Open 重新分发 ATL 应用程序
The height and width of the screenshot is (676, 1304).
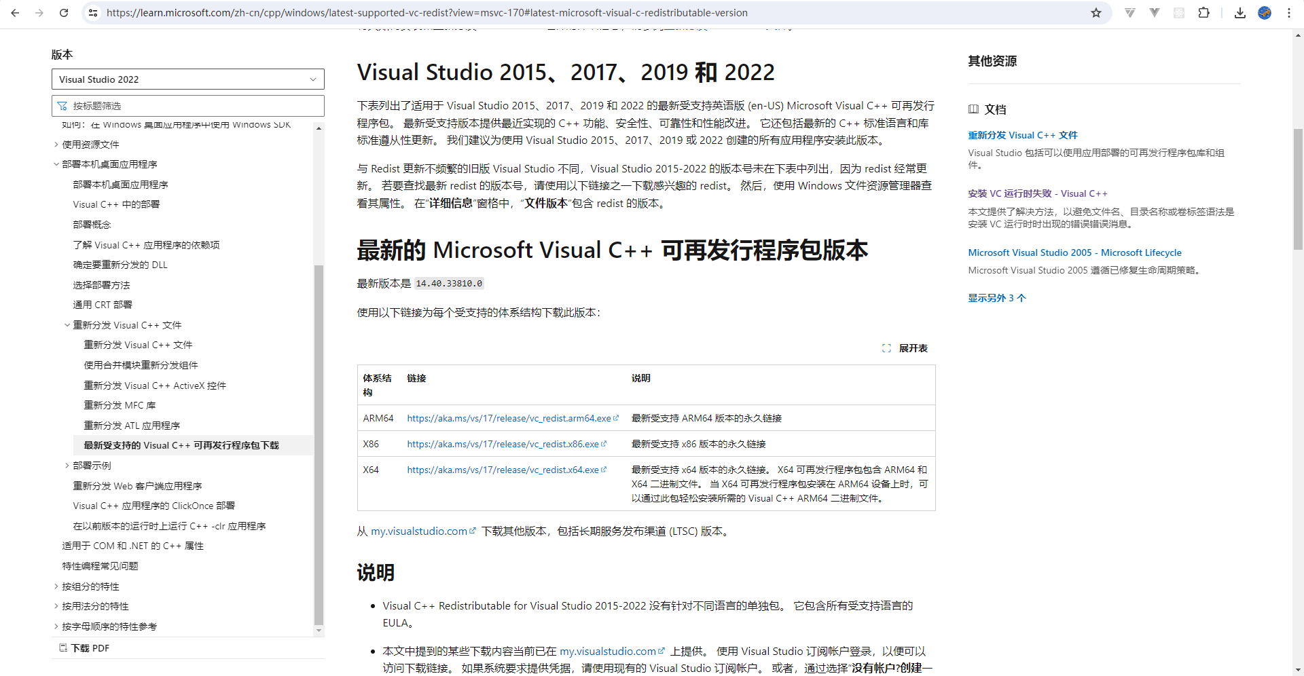click(132, 426)
